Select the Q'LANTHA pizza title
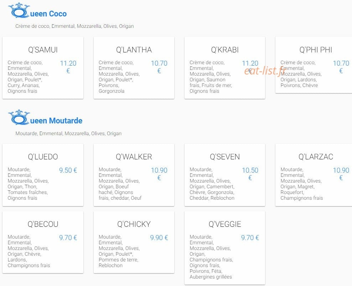This screenshot has width=352, height=286. (x=134, y=50)
